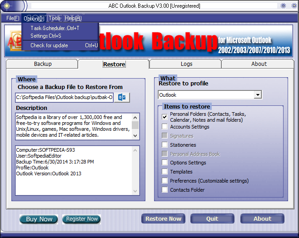
Task: Click the Description scrollbar down arrow
Action: coord(135,136)
